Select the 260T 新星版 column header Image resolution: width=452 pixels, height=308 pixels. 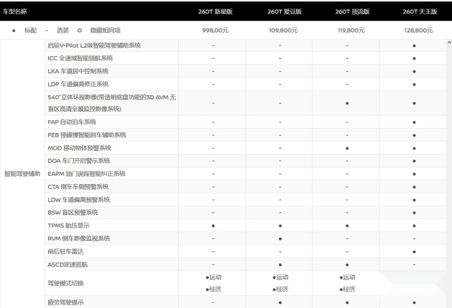pyautogui.click(x=215, y=12)
